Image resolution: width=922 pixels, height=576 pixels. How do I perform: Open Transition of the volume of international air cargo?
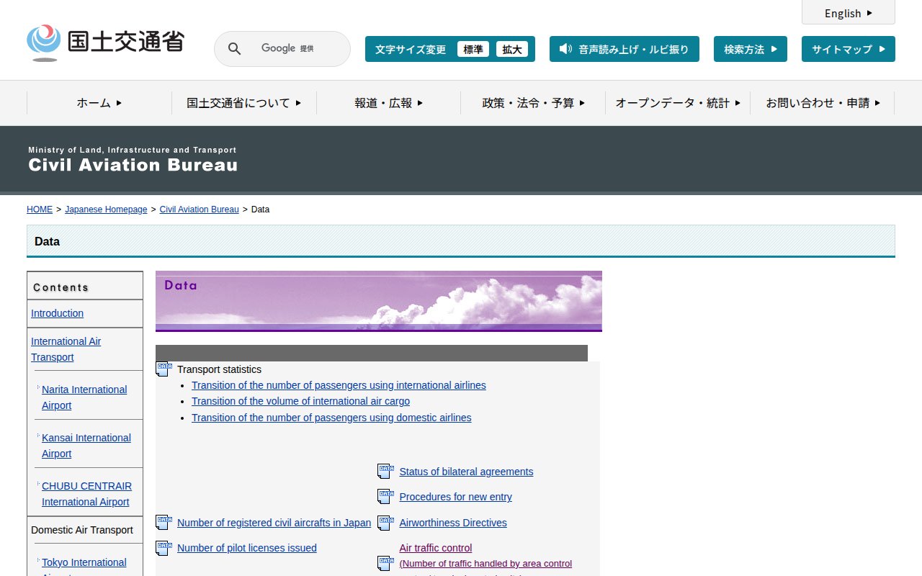[300, 401]
